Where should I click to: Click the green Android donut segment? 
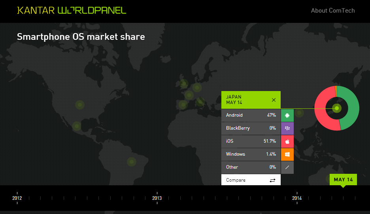[x=353, y=108]
